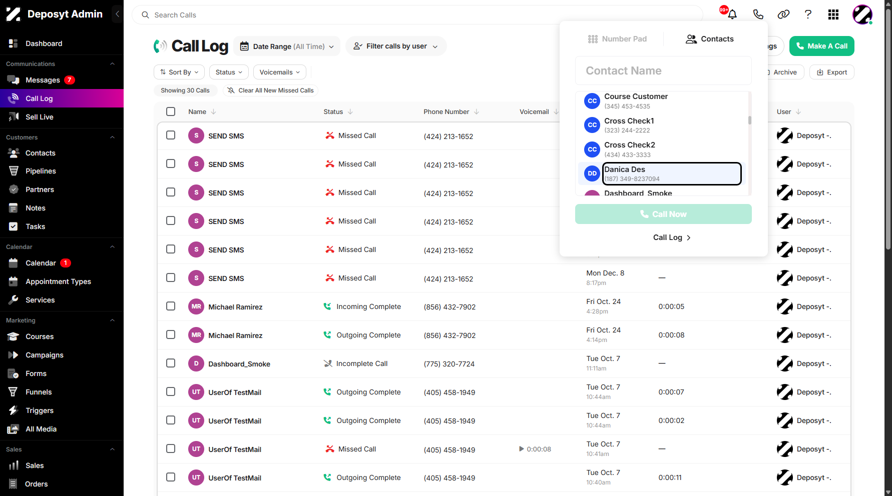This screenshot has height=496, width=892.
Task: Click the phone dialer icon in header
Action: point(758,14)
